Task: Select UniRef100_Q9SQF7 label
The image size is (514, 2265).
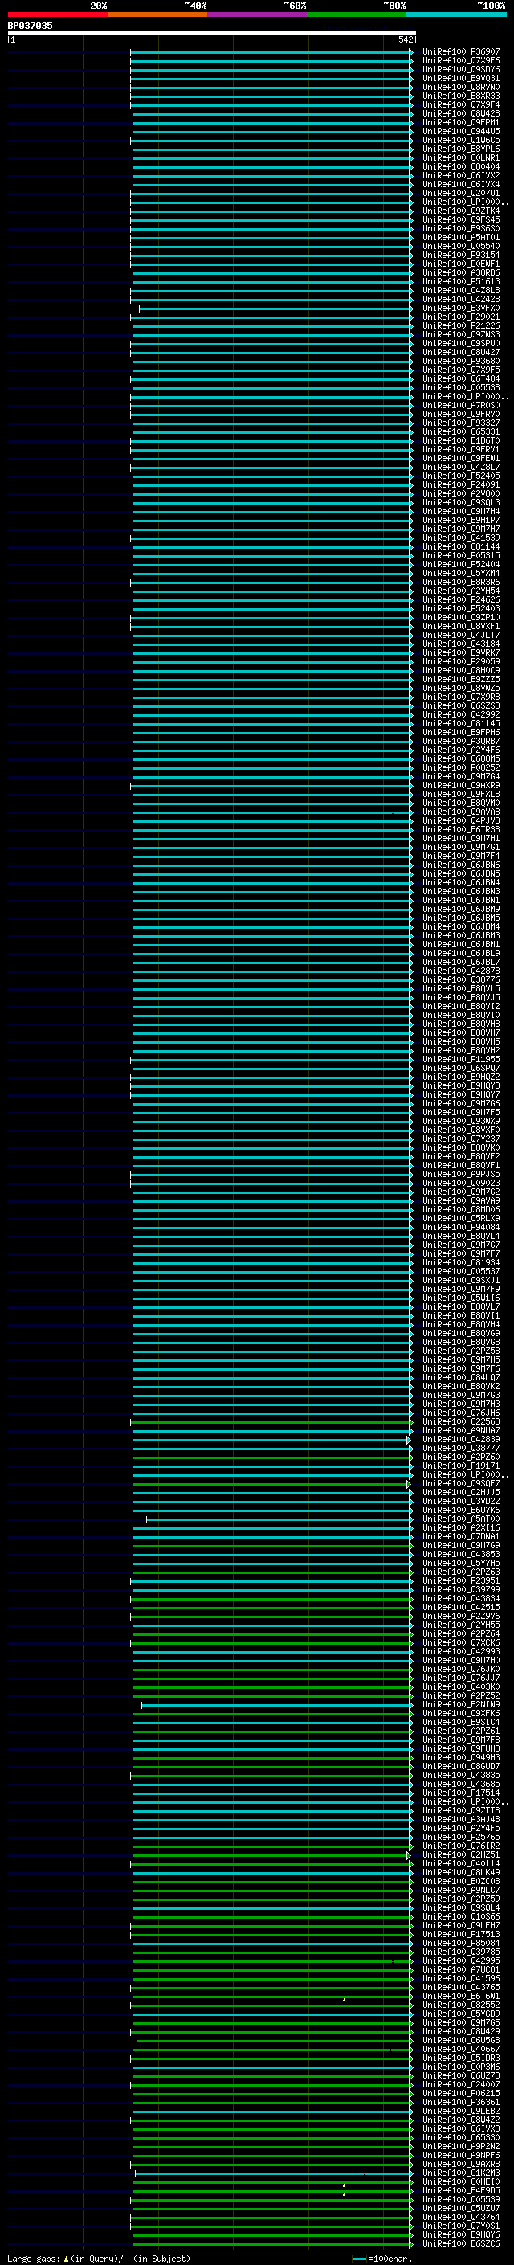Action: [x=460, y=1483]
